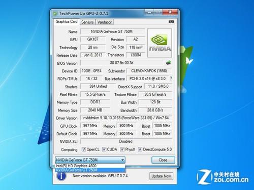Click the screenshot camera icon
This screenshot has width=254, height=190.
tap(171, 22)
